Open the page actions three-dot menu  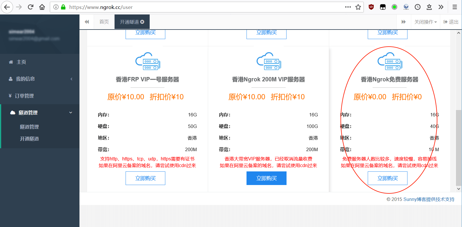tap(348, 7)
